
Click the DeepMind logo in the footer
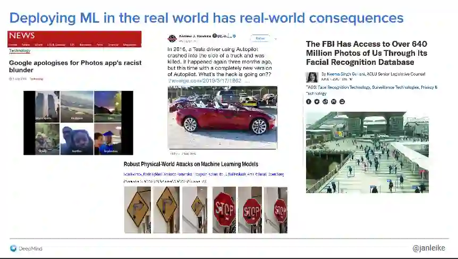point(26,248)
